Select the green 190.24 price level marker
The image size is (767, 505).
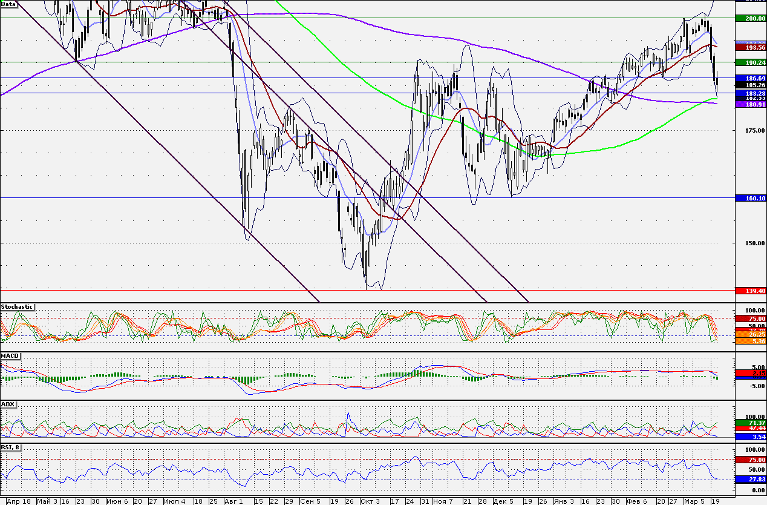click(750, 62)
